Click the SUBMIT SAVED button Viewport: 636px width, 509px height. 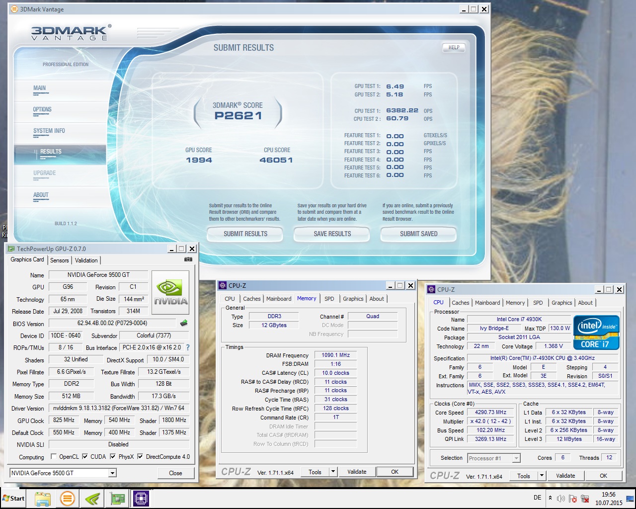[419, 234]
